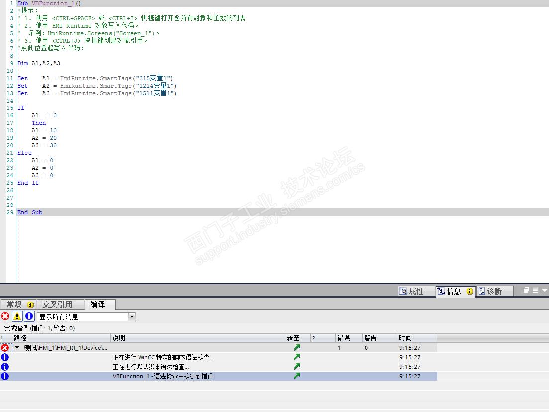Viewport: 549px width, 412px height.
Task: Click code line with SmartTags("1511变量1")
Action: [x=97, y=93]
